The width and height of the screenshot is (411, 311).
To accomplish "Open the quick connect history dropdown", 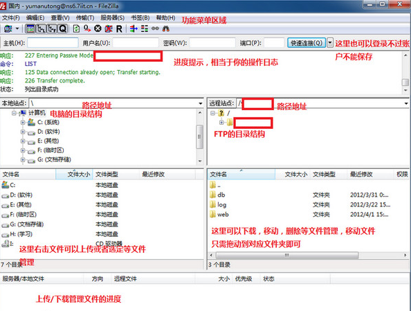I will point(330,43).
